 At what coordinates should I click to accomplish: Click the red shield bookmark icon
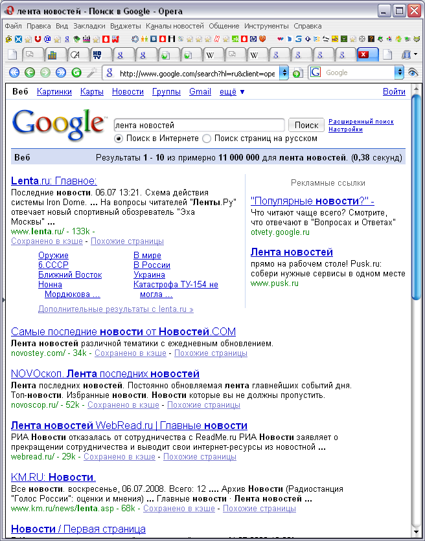click(38, 39)
